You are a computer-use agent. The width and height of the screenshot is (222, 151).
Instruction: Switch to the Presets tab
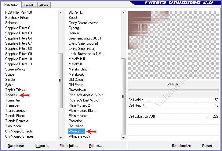click(x=29, y=5)
